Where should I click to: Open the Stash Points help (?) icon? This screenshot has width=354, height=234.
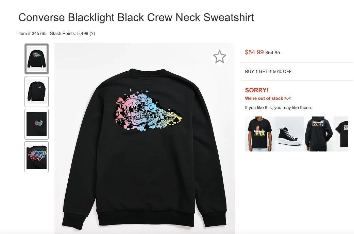tap(92, 33)
